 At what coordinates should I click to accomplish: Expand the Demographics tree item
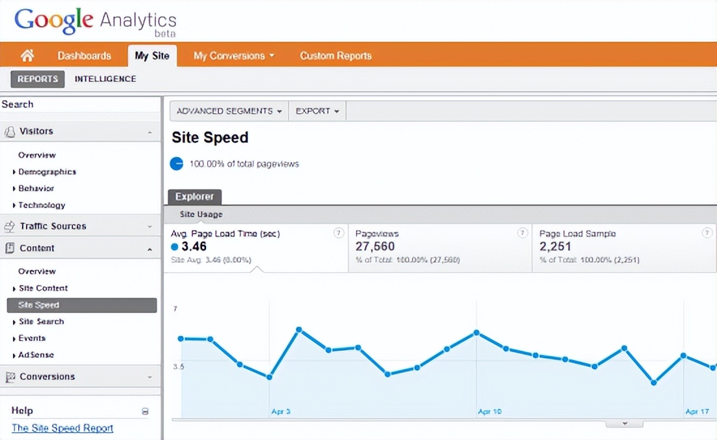coord(47,171)
